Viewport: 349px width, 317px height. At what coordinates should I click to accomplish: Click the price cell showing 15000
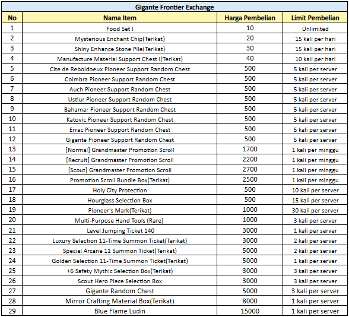point(250,311)
